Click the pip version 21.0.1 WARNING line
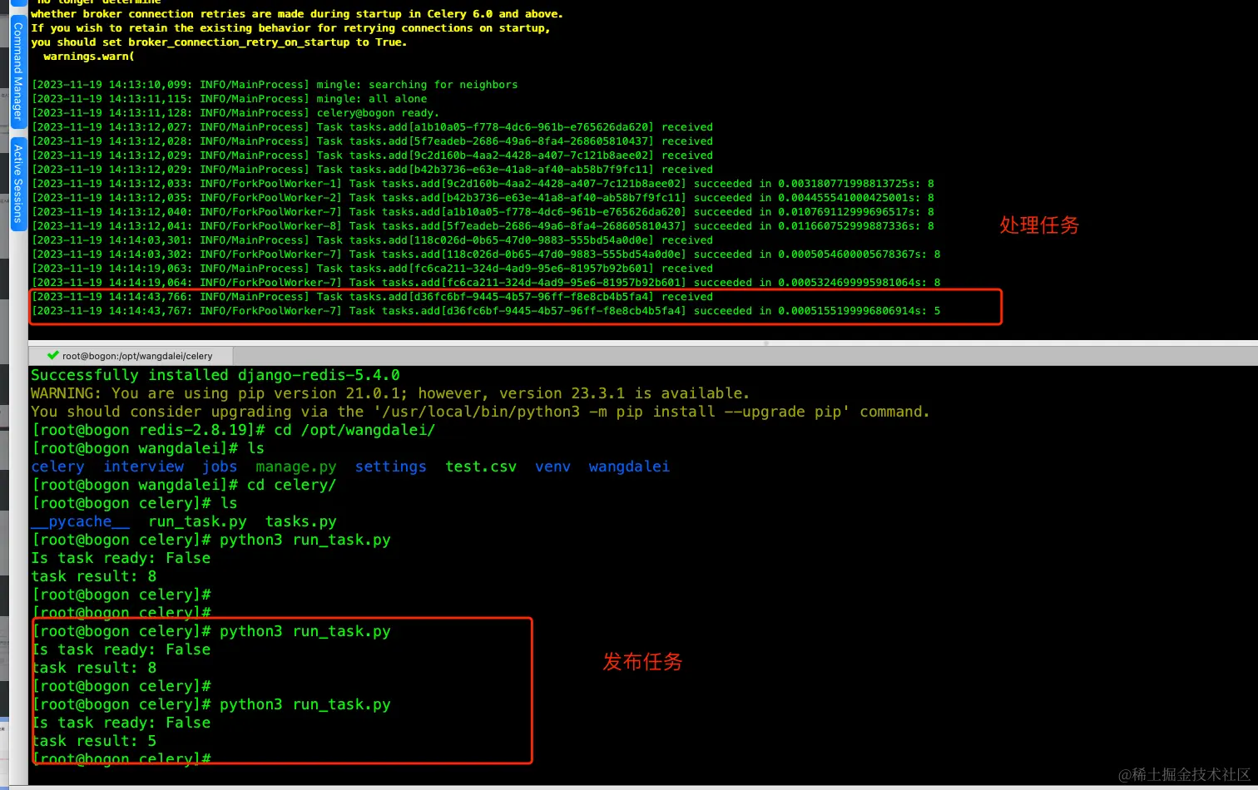This screenshot has height=790, width=1258. [x=390, y=393]
